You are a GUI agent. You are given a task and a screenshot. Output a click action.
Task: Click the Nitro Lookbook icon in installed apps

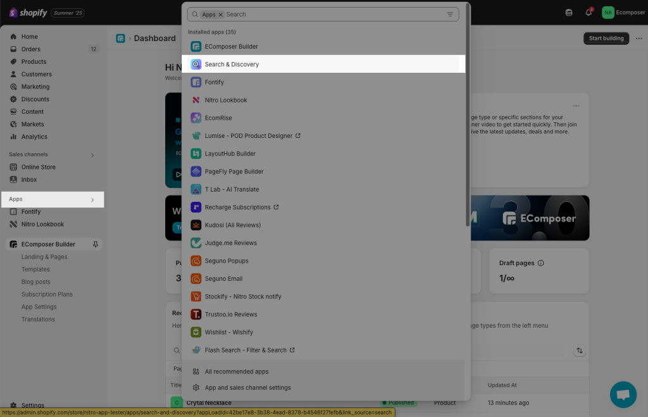(x=196, y=100)
